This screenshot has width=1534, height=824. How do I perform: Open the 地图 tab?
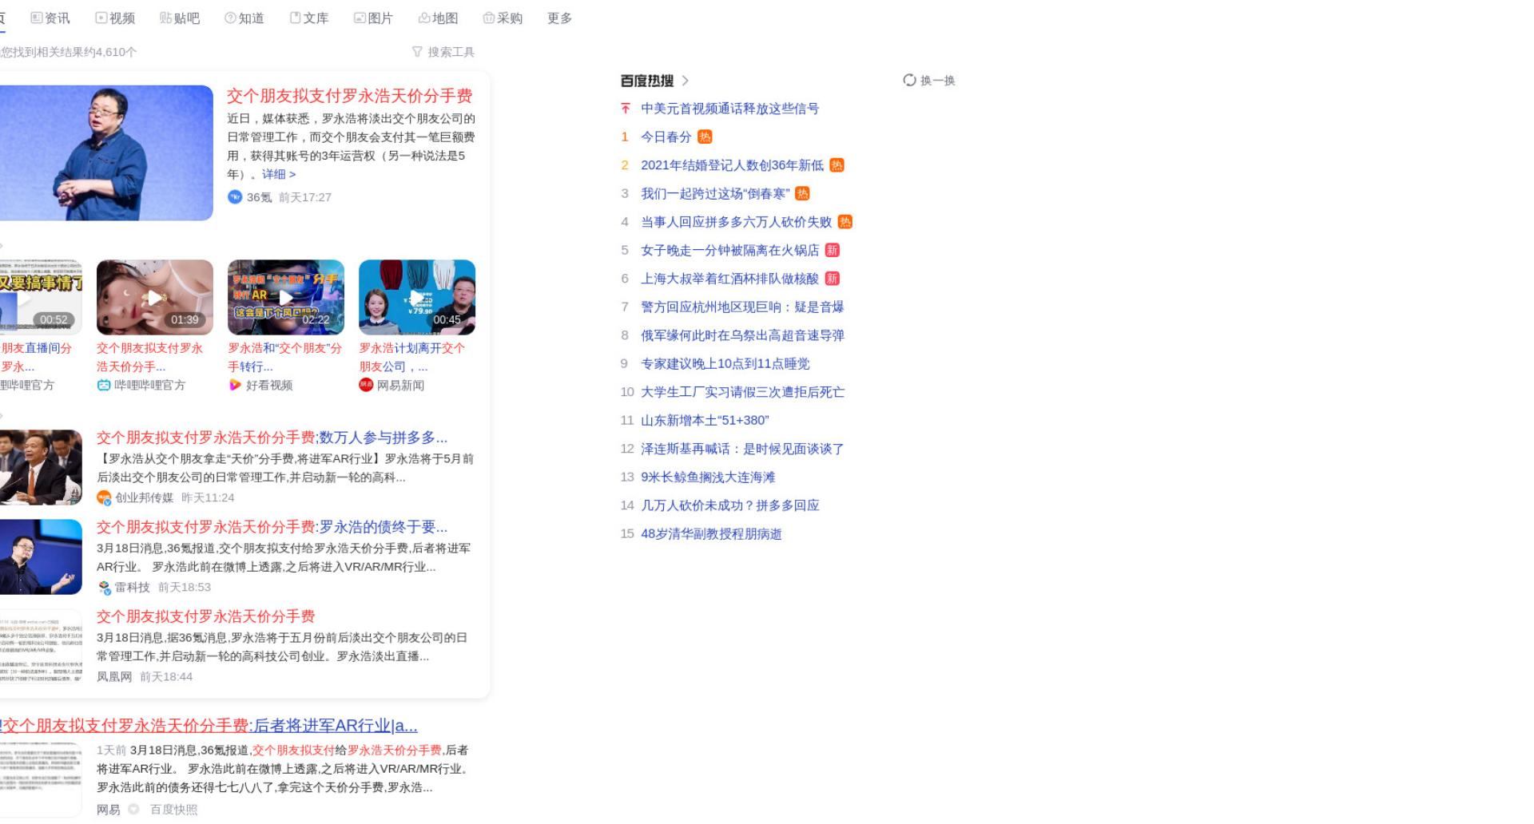point(439,18)
